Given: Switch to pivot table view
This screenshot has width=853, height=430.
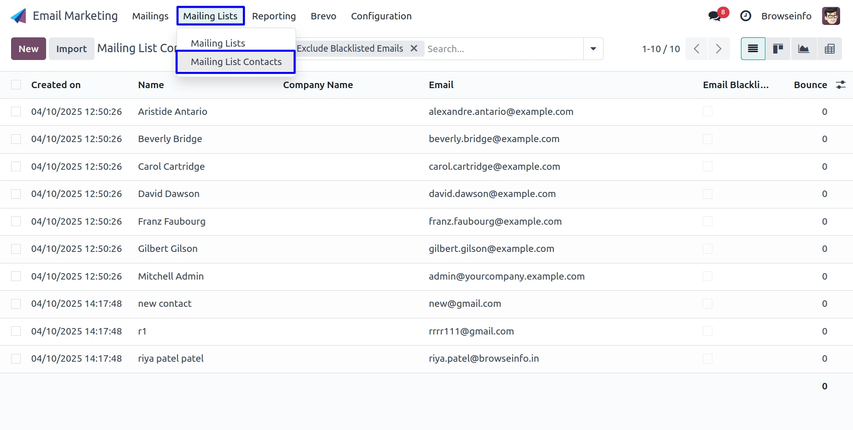Looking at the screenshot, I should [829, 49].
